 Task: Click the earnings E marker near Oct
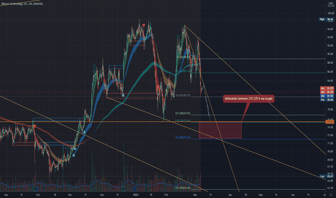[x=35, y=189]
